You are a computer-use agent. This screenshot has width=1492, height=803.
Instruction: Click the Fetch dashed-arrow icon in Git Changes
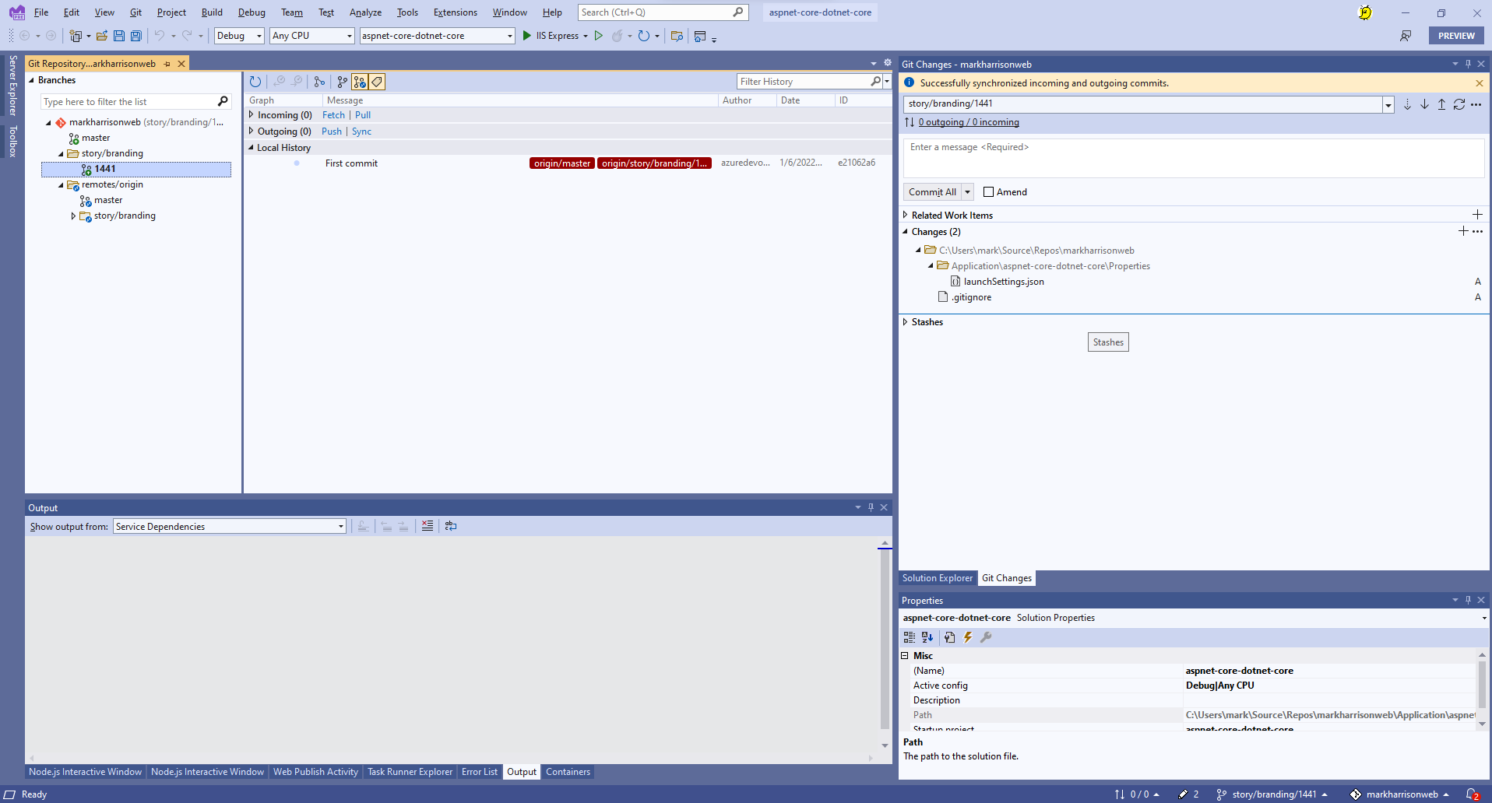tap(1407, 104)
